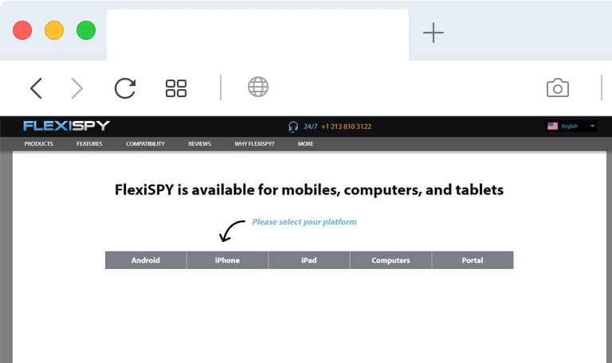
Task: Open a new tab with plus icon
Action: tap(433, 33)
